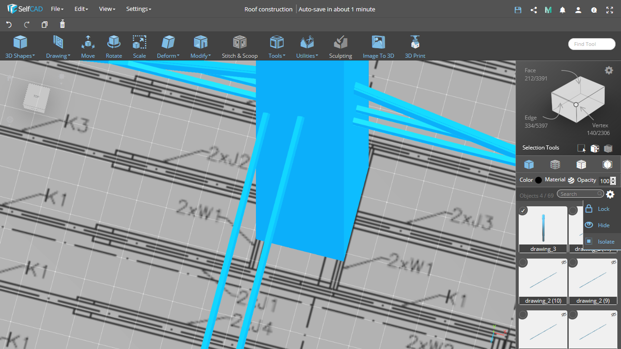Copy the selected objects

(x=45, y=25)
